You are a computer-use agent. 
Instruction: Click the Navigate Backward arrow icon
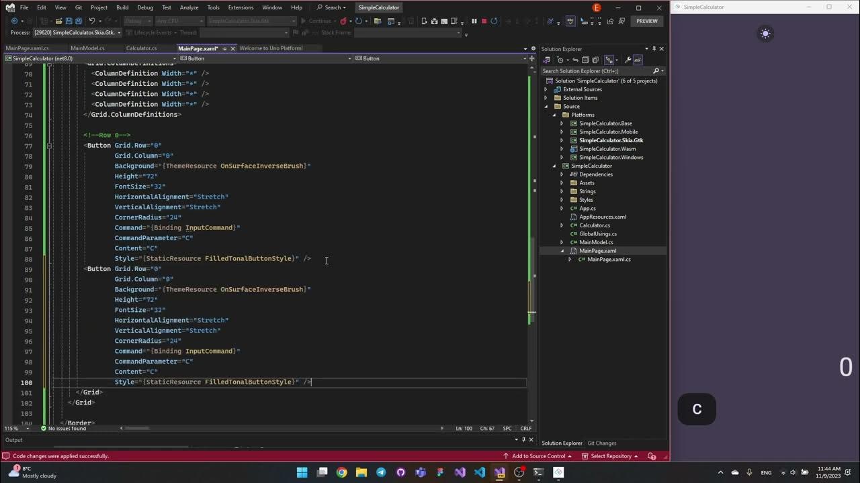[14, 21]
